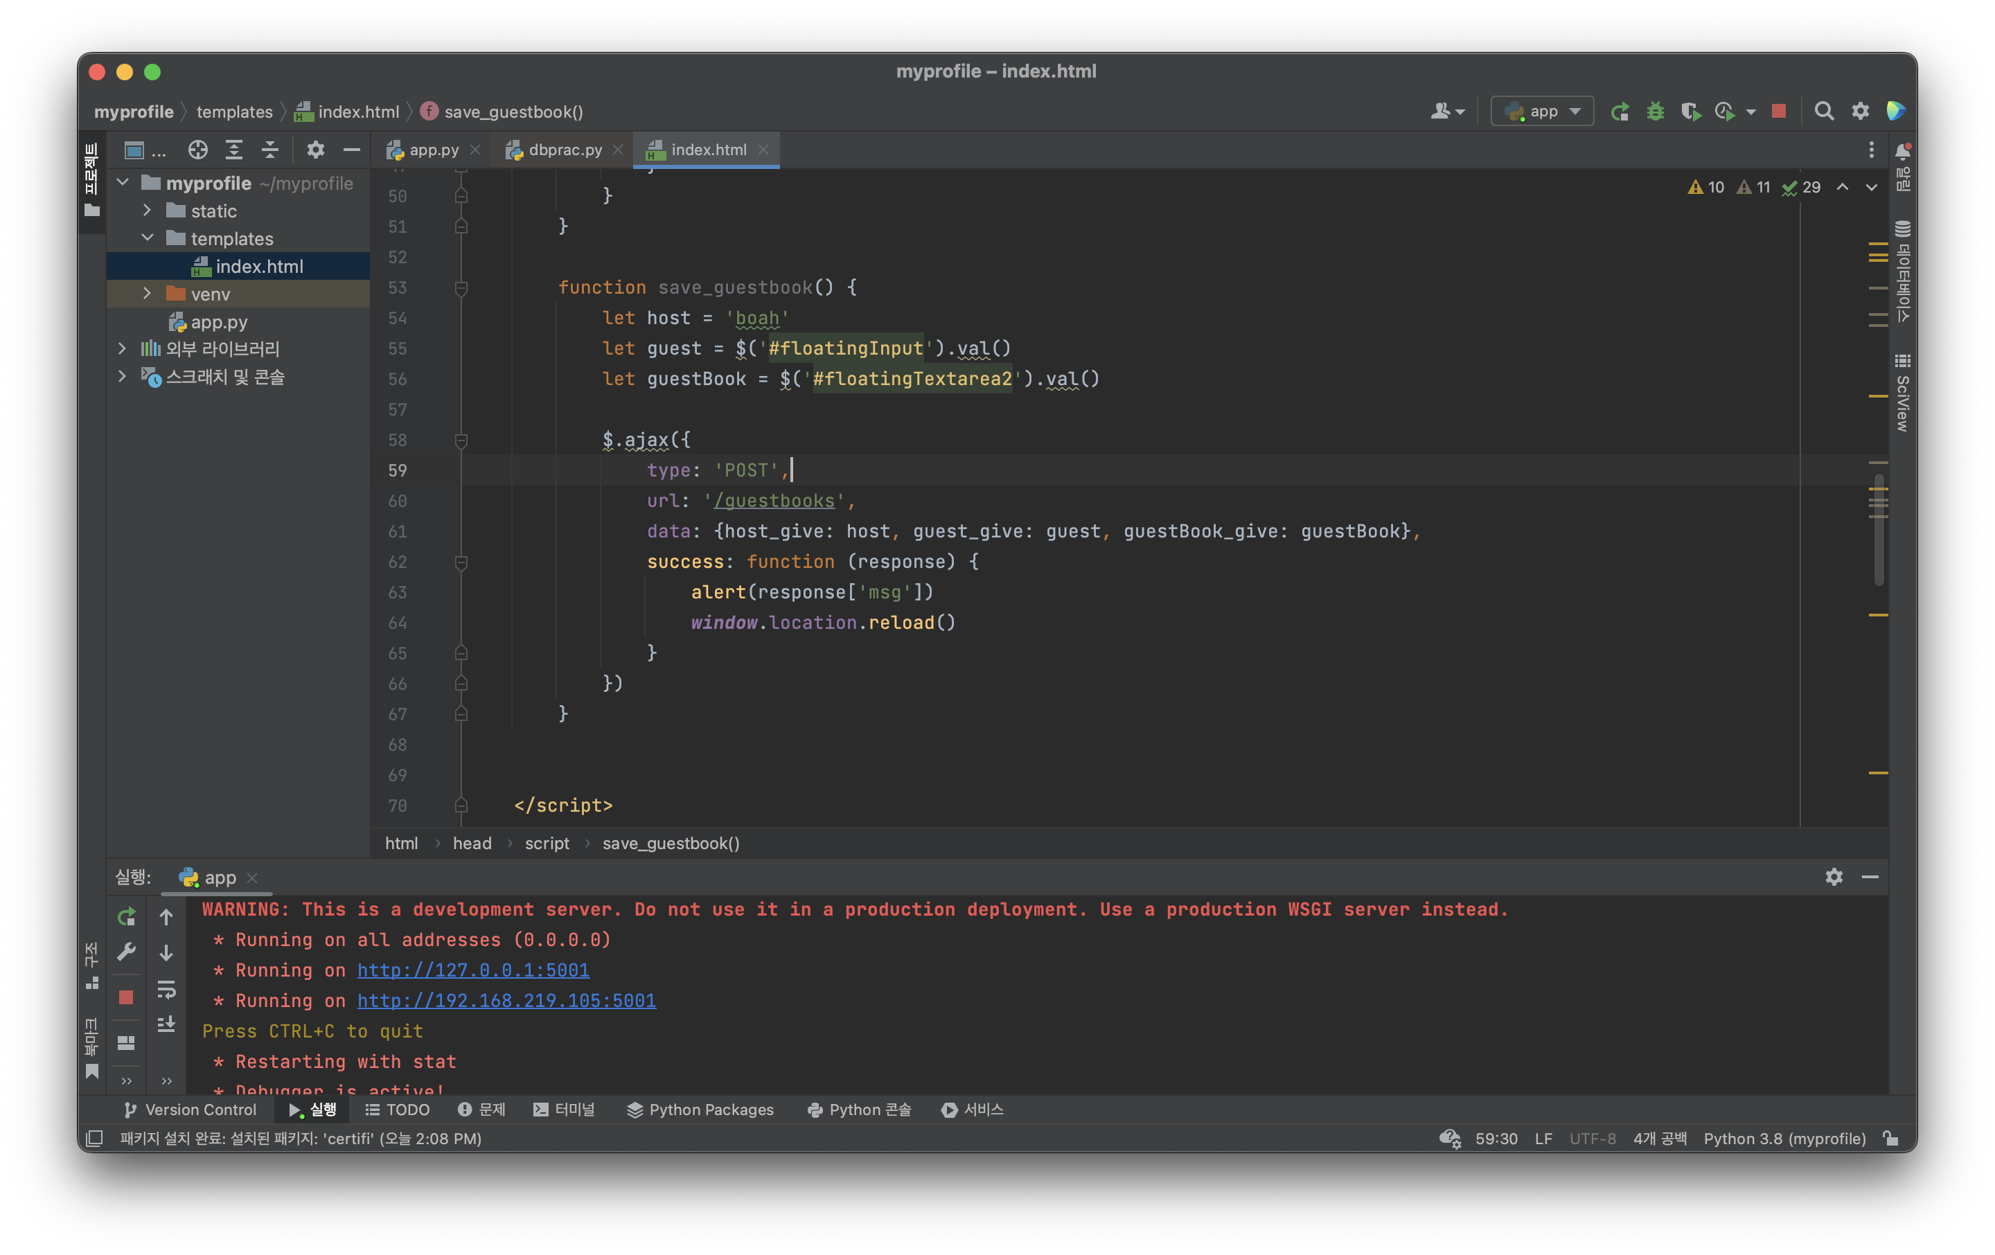The width and height of the screenshot is (1995, 1255).
Task: Click the profiler run icon
Action: (1725, 111)
